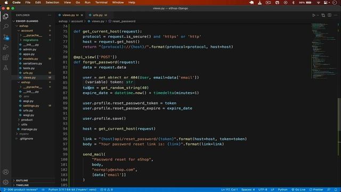Click the 006-product-reviews branch in status bar
Screen dimensions: 341x192
21,190
